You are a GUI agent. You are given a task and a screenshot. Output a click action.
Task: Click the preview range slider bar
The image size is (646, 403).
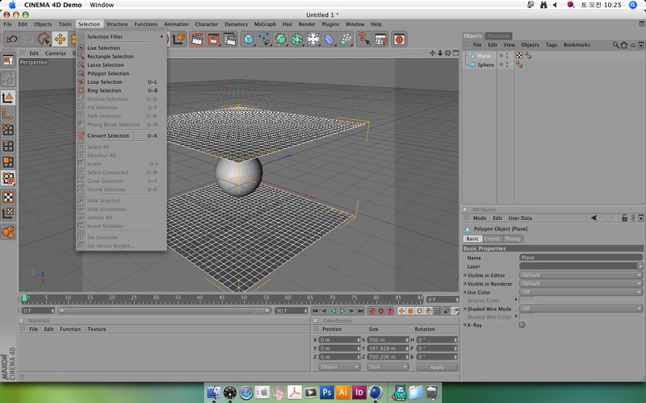pos(164,311)
